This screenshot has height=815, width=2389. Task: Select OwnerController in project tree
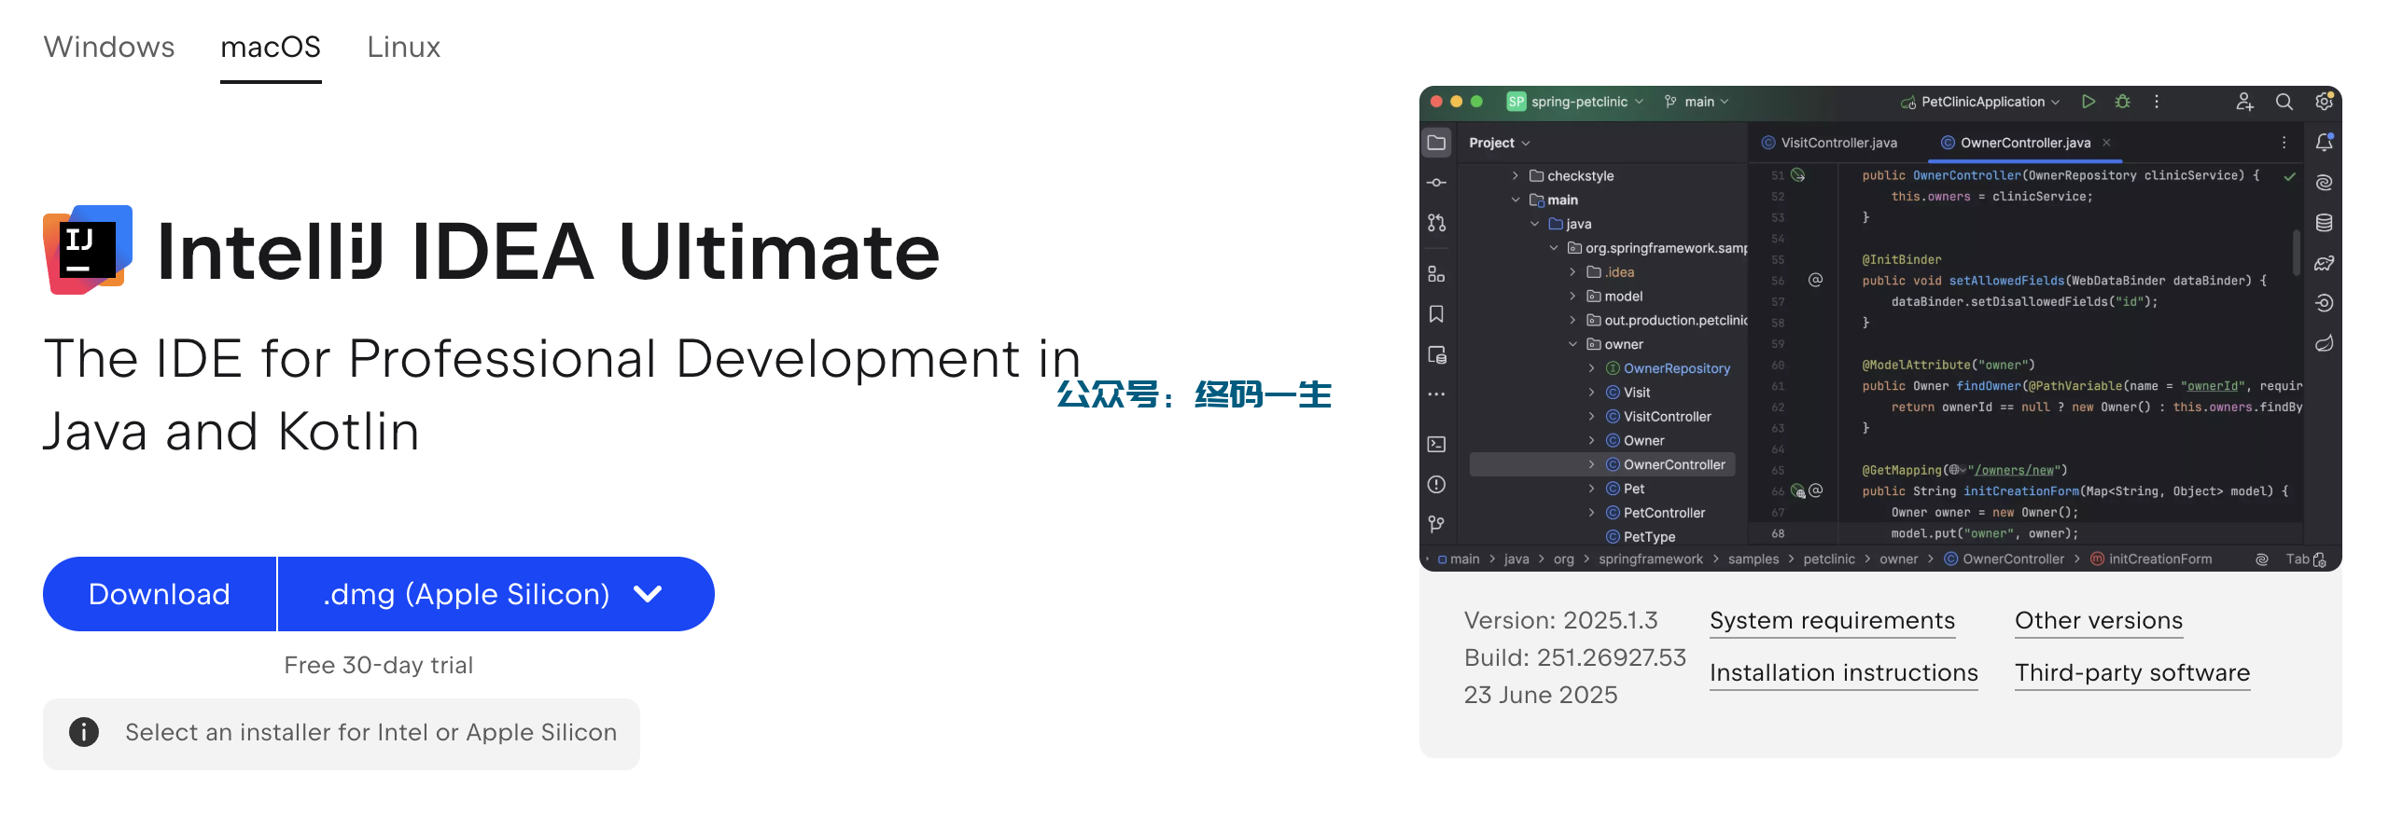1602,464
